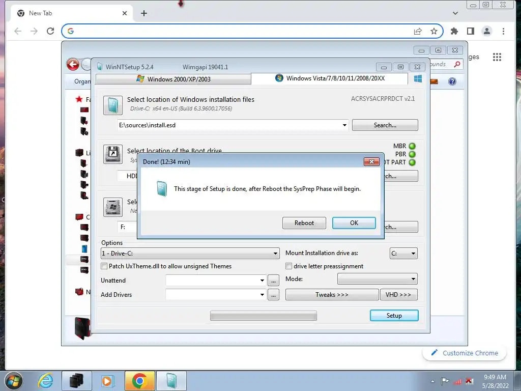Open Chrome Extensions puzzle icon
This screenshot has height=391, width=521.
pos(454,31)
